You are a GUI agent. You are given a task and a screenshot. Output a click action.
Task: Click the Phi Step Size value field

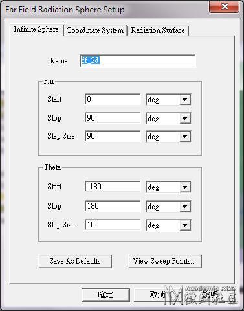(x=113, y=136)
